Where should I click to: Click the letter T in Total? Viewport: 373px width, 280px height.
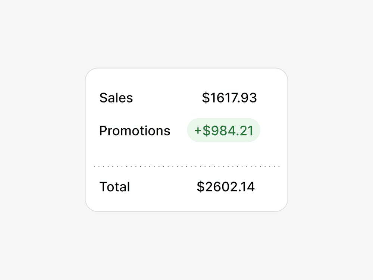tap(103, 186)
